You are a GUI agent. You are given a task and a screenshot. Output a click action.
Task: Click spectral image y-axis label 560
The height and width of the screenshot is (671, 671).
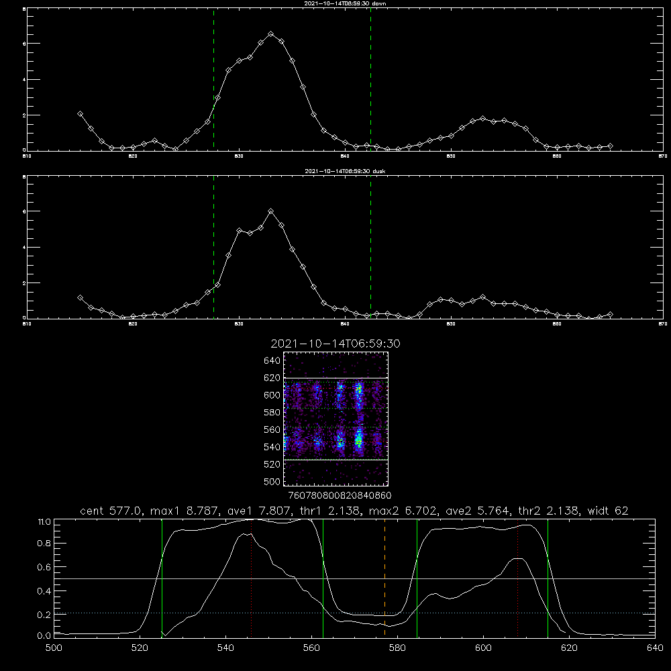tap(272, 429)
